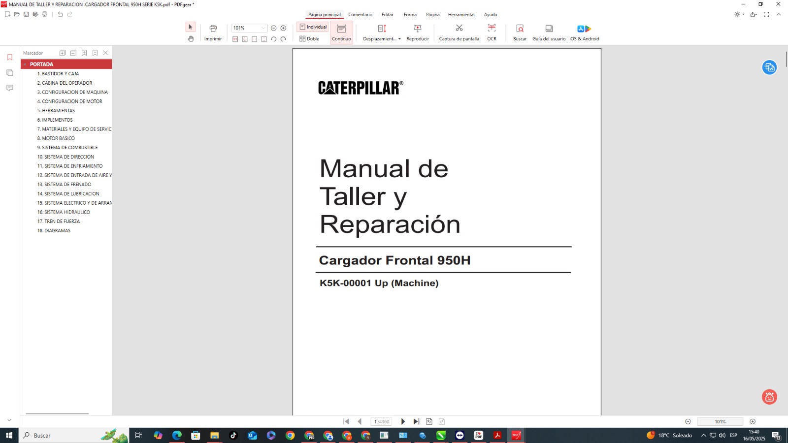Add a new bookmark in Marcador panel
Screen dimensions: 788x443
[x=84, y=53]
